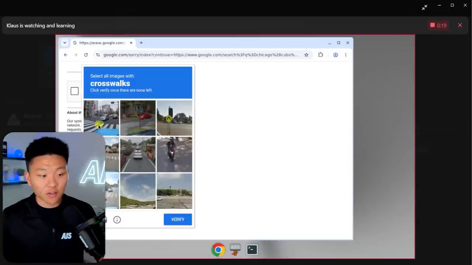Select the tile with a yellow pedestrian sign
The height and width of the screenshot is (265, 472).
point(174,118)
